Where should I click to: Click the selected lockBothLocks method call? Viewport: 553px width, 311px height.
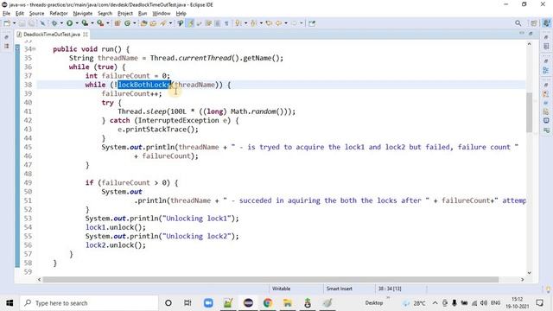(x=144, y=85)
